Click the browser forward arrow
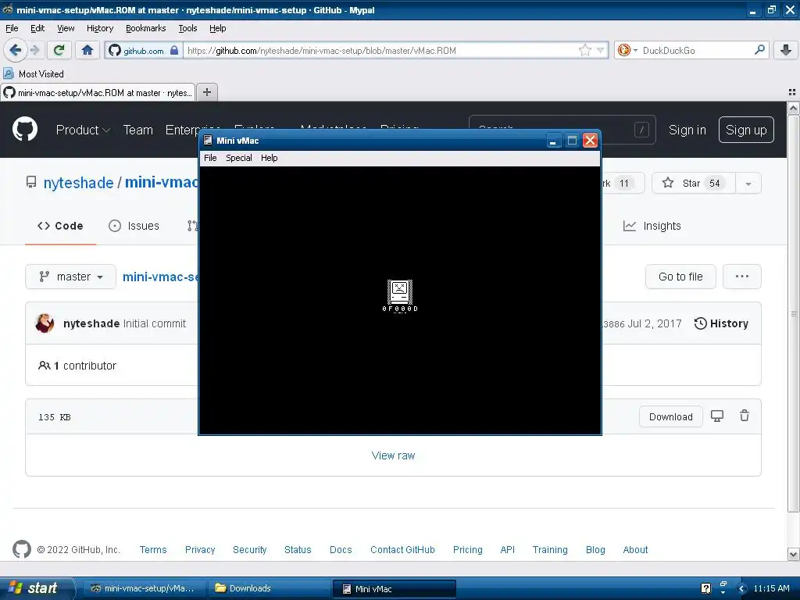This screenshot has height=600, width=800. 34,50
